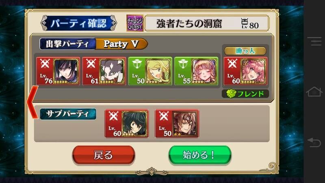Tap the Android back arrow icon
The image size is (325, 183).
click(314, 142)
